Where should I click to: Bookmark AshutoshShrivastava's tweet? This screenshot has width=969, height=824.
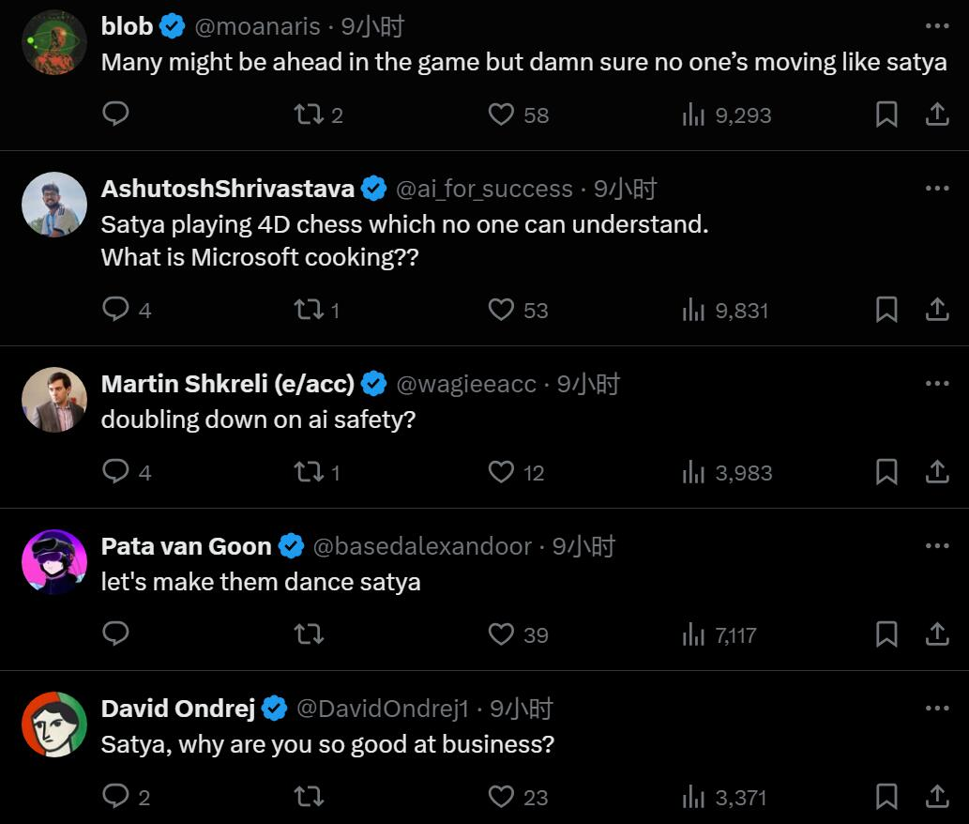pos(886,310)
